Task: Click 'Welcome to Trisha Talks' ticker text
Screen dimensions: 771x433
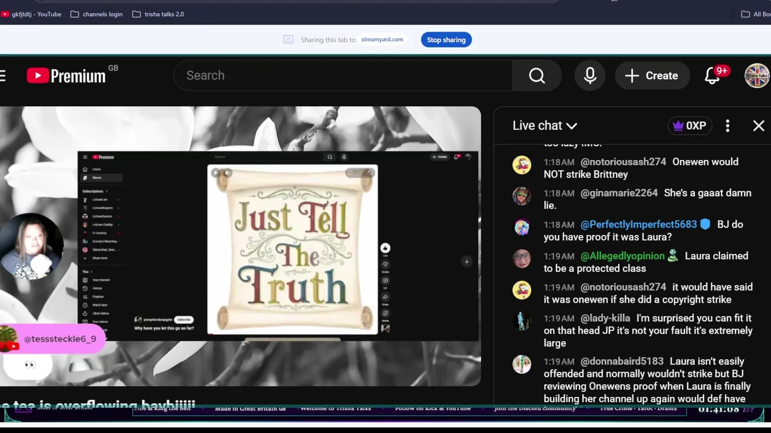Action: [336, 408]
